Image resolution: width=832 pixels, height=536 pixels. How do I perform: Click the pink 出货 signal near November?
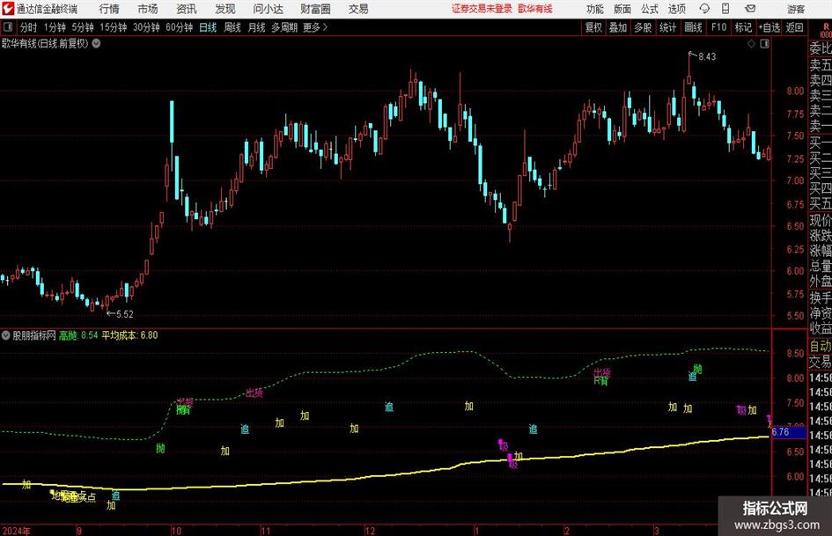[254, 393]
